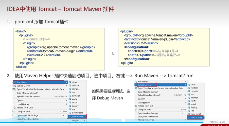Select compile goal icon in left Maven submenu

[70, 89]
